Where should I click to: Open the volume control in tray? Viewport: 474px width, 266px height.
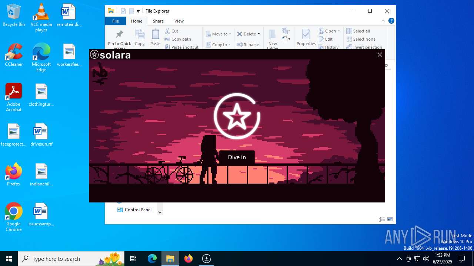pos(426,259)
